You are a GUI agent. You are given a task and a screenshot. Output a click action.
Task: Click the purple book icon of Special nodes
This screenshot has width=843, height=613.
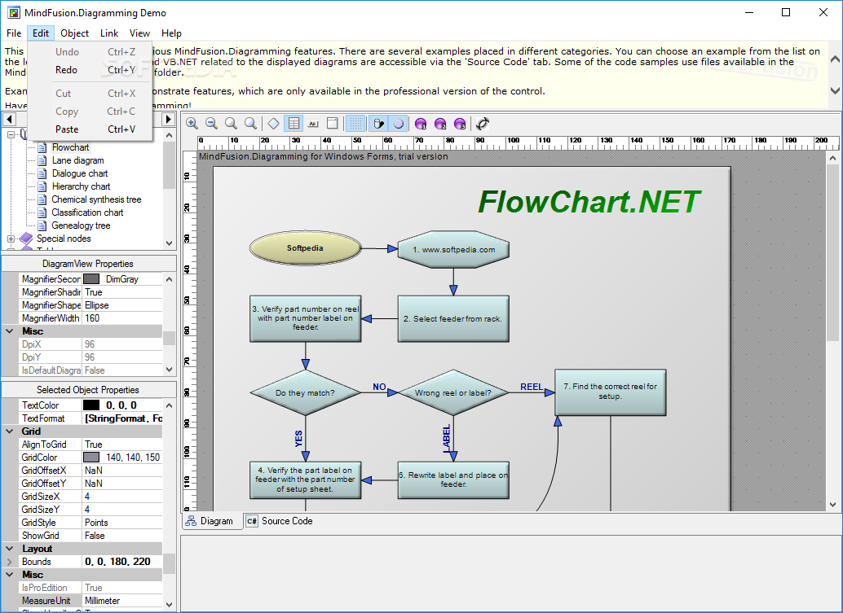[26, 239]
